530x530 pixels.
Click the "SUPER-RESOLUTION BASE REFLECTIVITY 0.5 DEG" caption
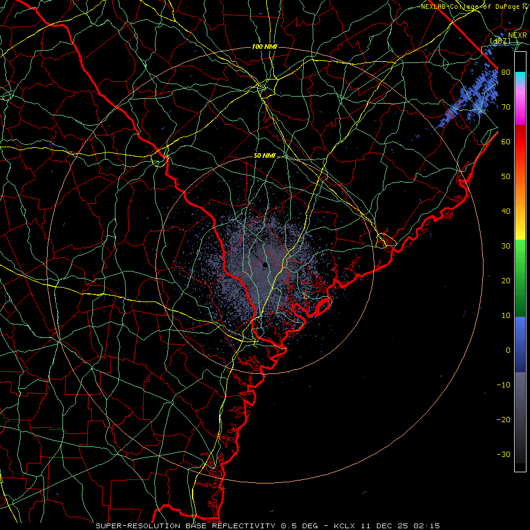click(207, 526)
